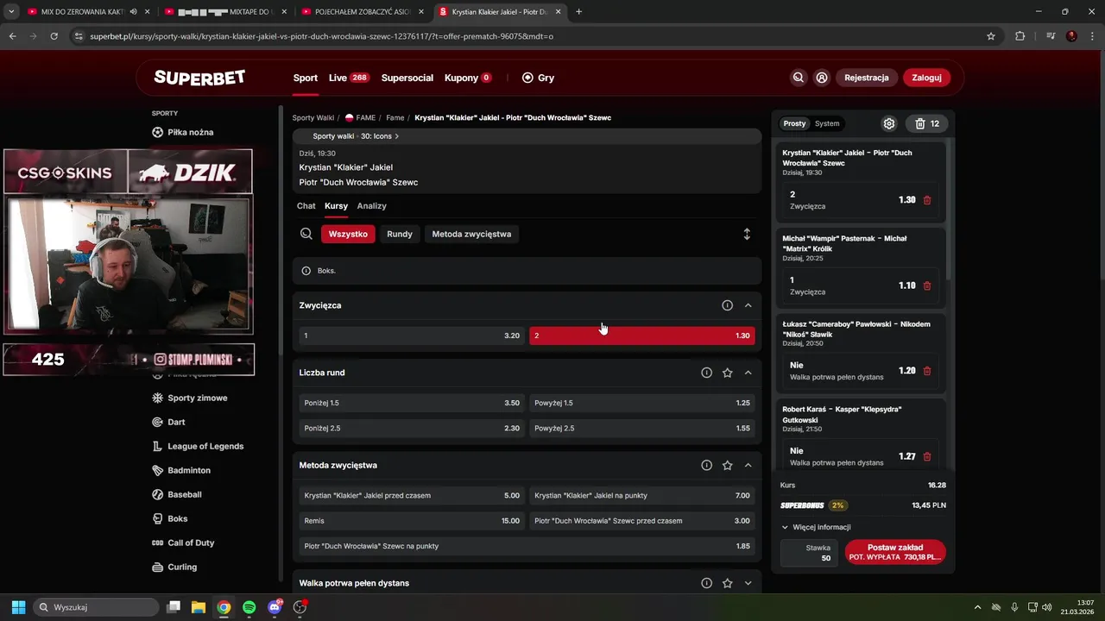Select Rundy market filter

click(400, 234)
